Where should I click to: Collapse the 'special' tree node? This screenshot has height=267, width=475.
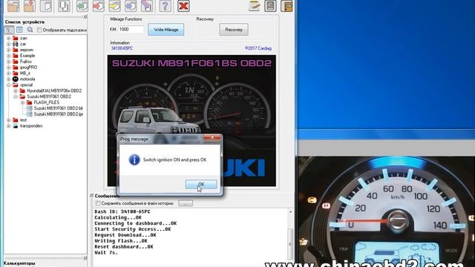(x=8, y=85)
